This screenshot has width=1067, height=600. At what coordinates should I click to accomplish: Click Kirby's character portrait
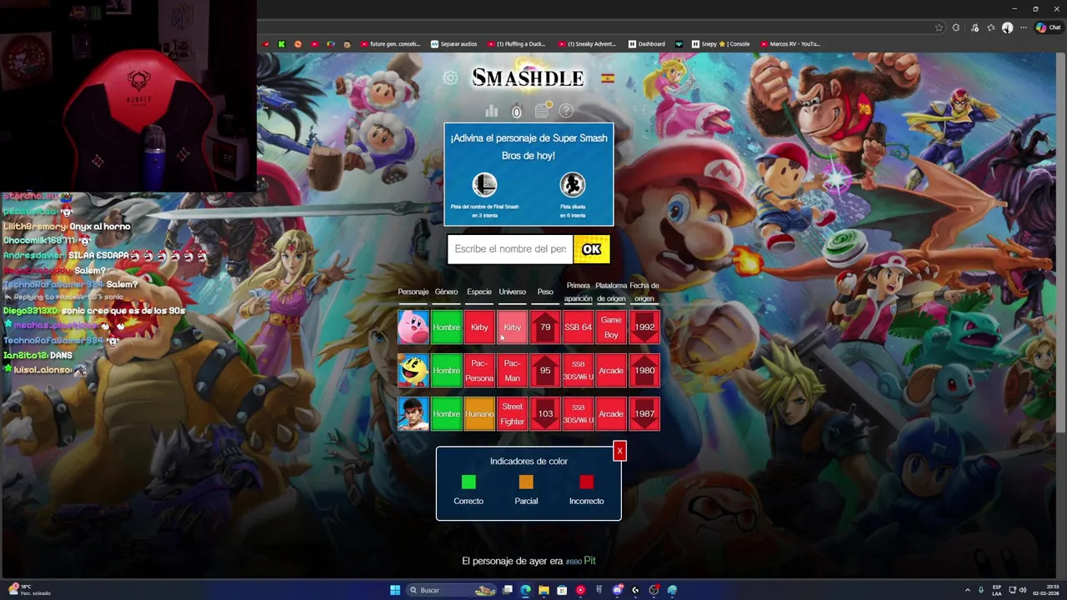pos(413,327)
